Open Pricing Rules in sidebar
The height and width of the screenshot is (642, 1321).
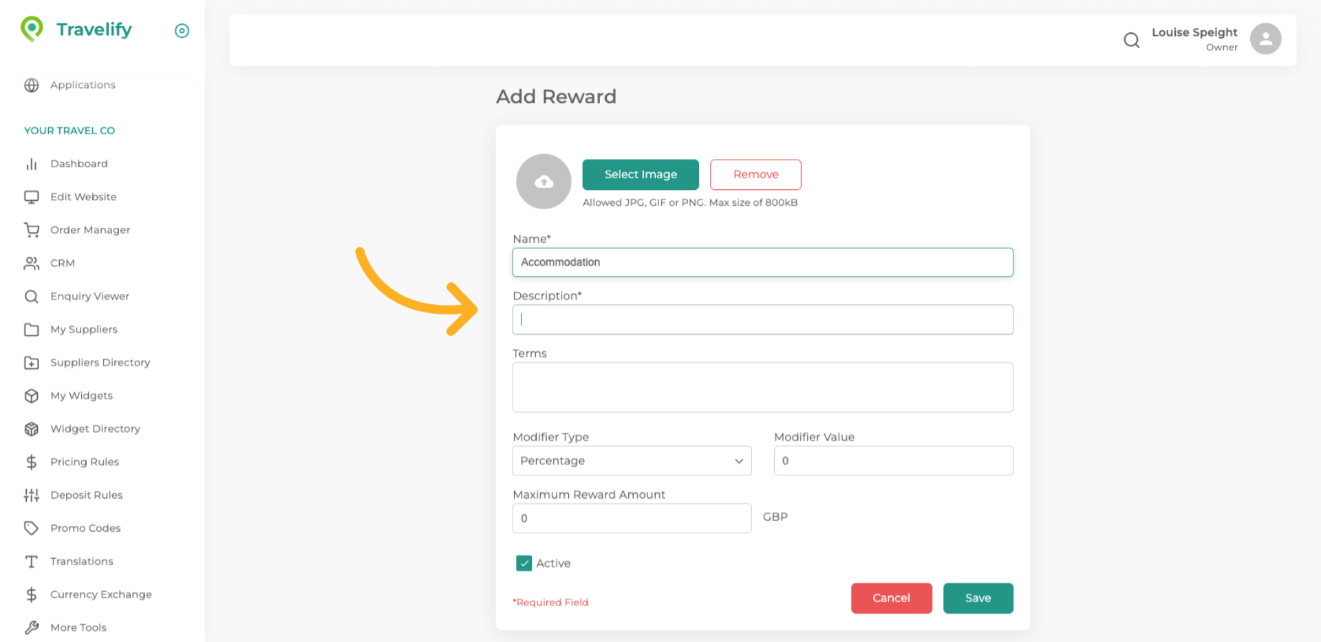tap(85, 462)
